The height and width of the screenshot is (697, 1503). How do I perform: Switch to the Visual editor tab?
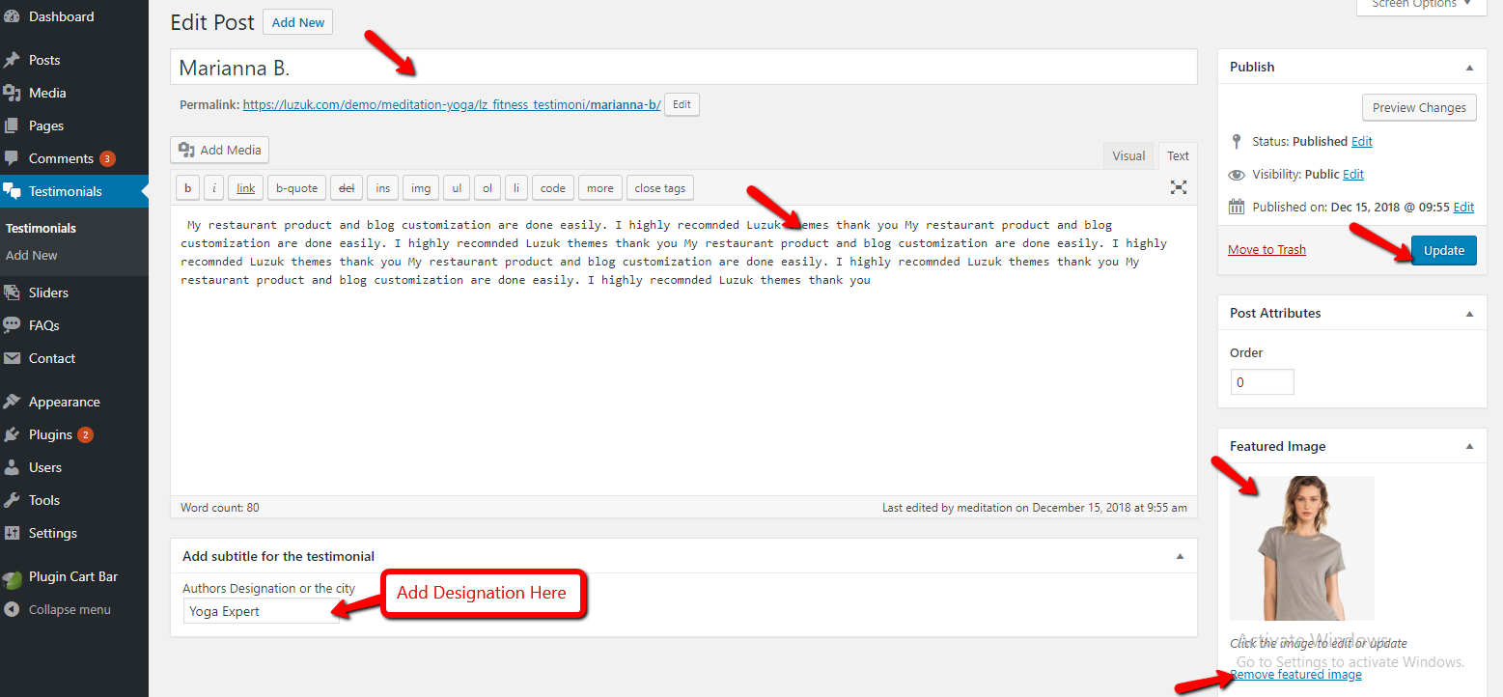coord(1128,155)
